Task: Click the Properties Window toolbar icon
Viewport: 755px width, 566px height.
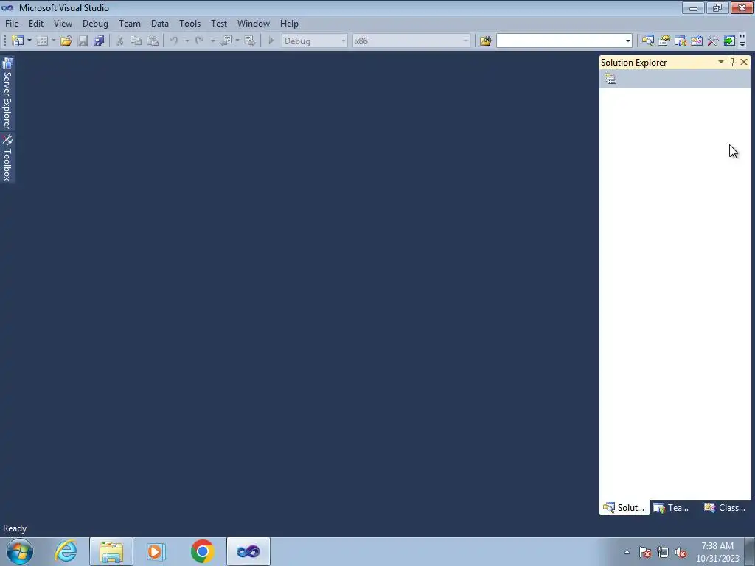Action: pyautogui.click(x=664, y=41)
